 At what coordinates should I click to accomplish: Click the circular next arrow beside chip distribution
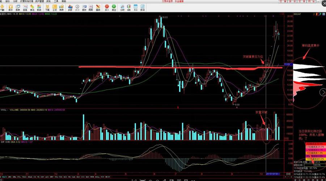[x=323, y=92]
